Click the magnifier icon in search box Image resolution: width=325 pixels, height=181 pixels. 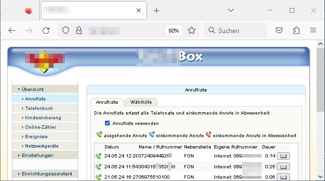tap(211, 30)
